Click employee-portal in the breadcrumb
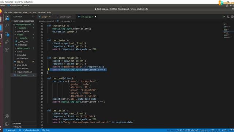234x132 pixels. click(46, 21)
